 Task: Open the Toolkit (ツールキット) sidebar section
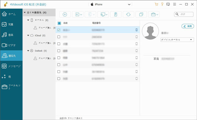[11, 87]
